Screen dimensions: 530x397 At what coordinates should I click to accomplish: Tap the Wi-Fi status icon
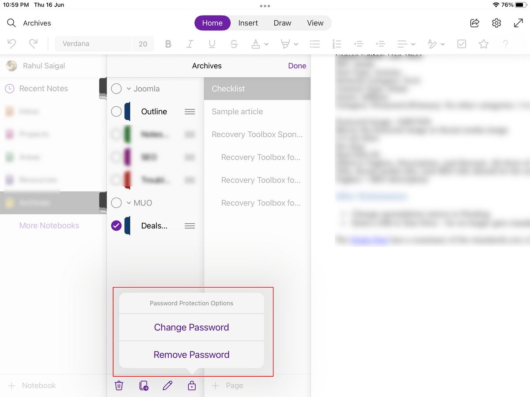coord(496,5)
